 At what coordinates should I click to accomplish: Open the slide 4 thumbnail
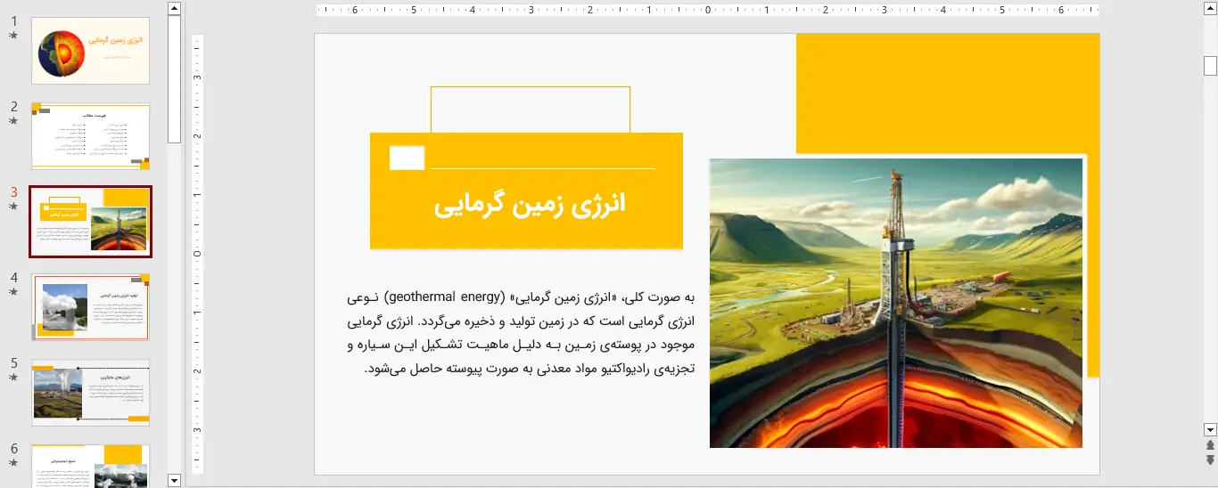[x=90, y=307]
